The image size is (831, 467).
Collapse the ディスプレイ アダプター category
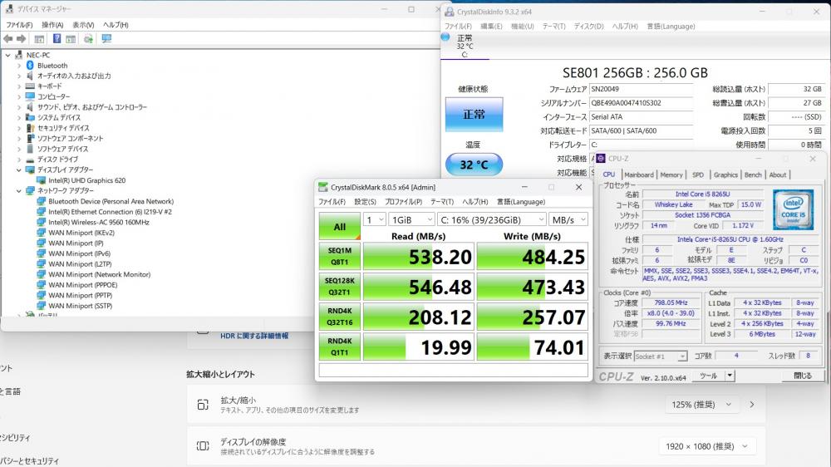pos(19,170)
